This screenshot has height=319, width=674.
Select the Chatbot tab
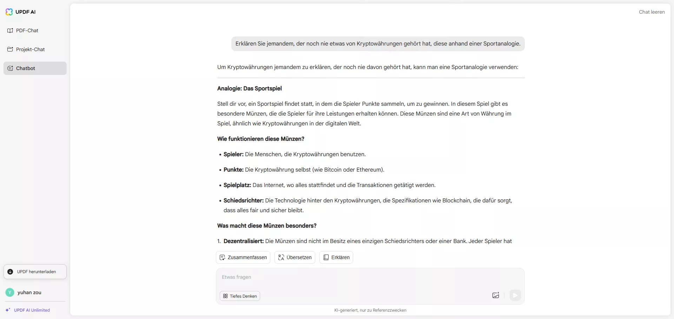[25, 68]
